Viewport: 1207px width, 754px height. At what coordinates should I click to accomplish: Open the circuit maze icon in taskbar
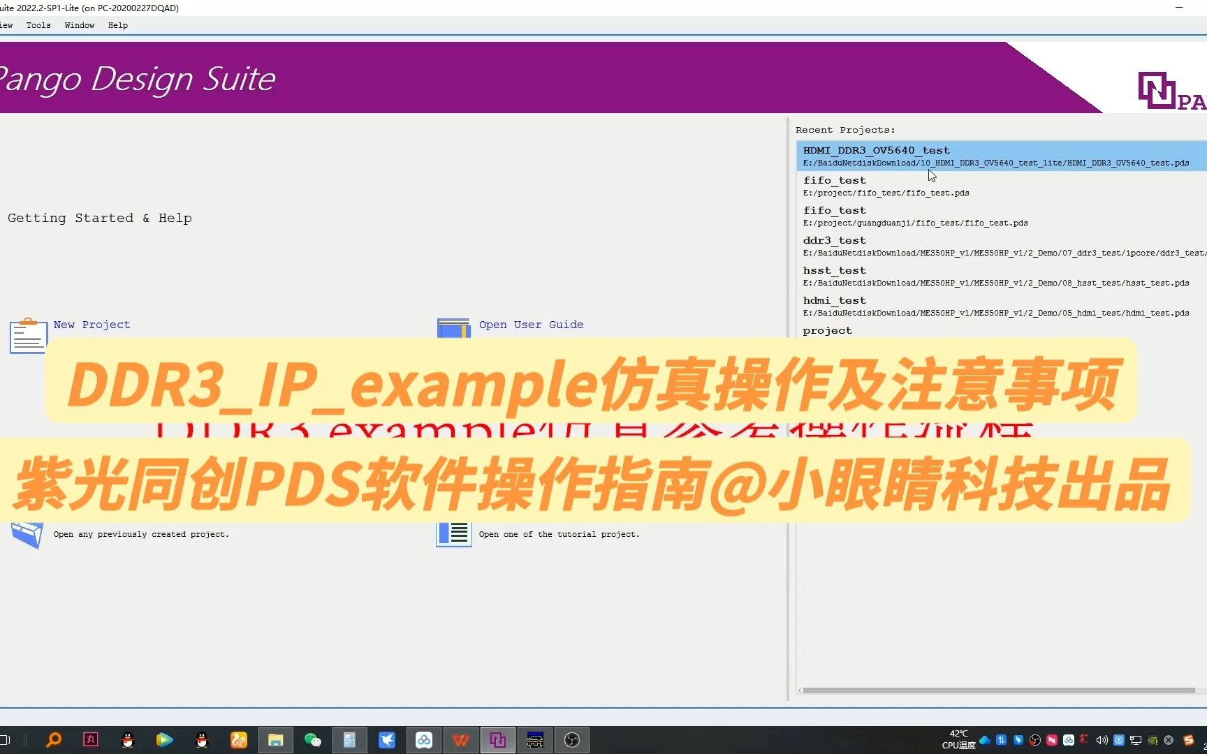(x=535, y=740)
